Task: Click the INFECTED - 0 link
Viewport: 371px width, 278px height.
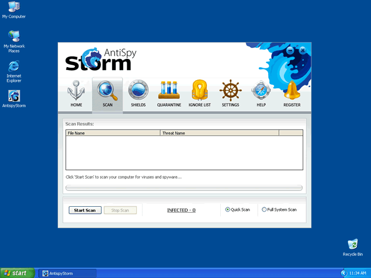Action: click(x=181, y=210)
